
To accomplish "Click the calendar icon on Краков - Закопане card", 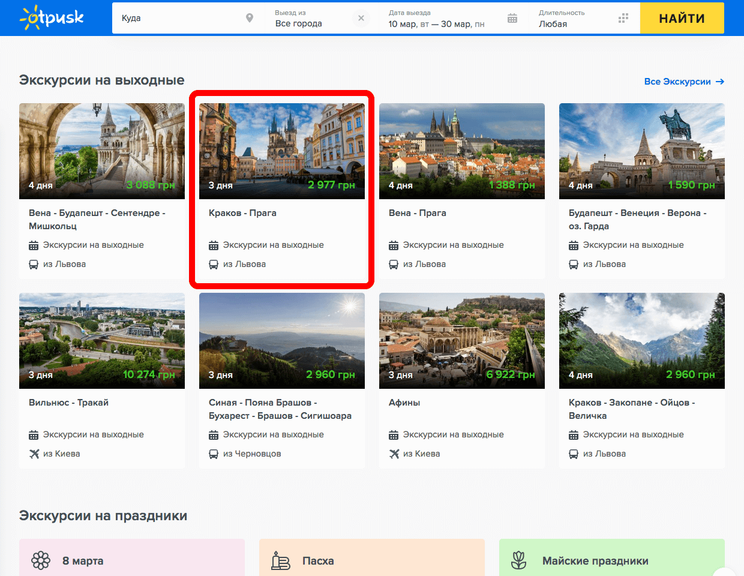I will tap(574, 434).
